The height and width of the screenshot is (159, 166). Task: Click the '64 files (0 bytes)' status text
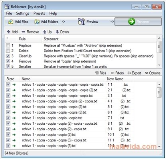tap(16, 153)
